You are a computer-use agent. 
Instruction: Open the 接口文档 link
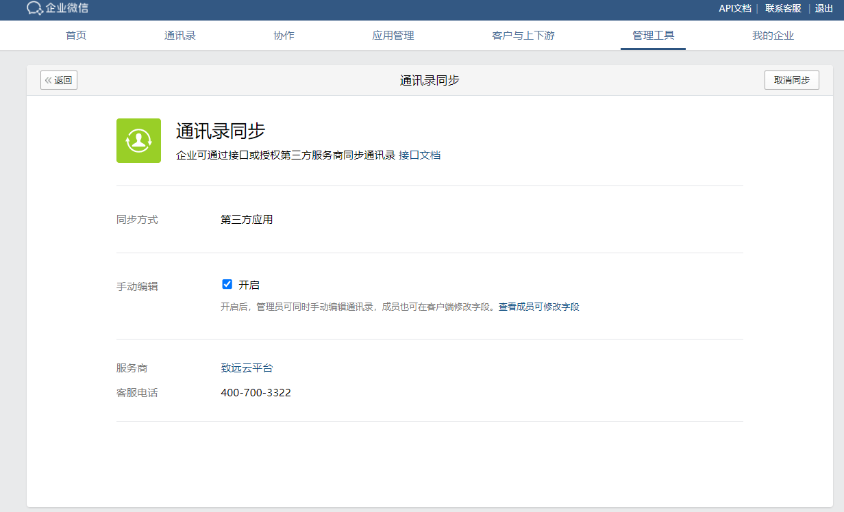pyautogui.click(x=419, y=155)
